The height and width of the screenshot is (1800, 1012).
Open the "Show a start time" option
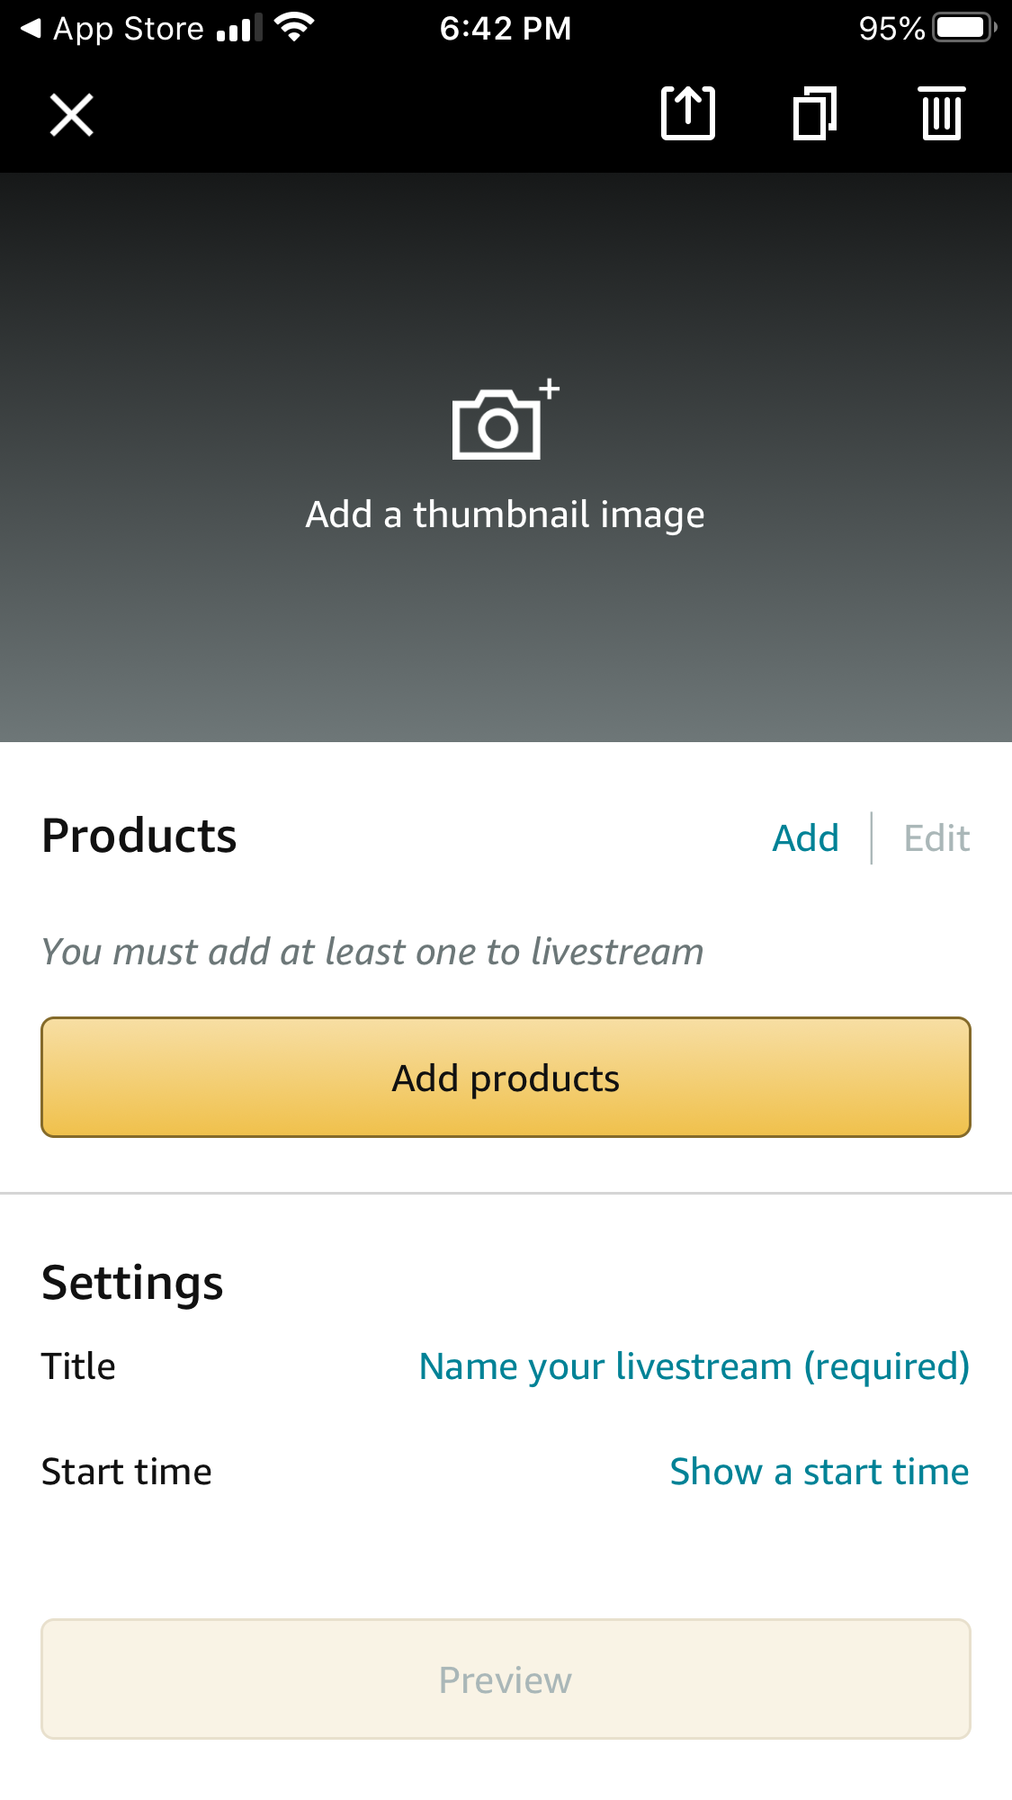(819, 1472)
